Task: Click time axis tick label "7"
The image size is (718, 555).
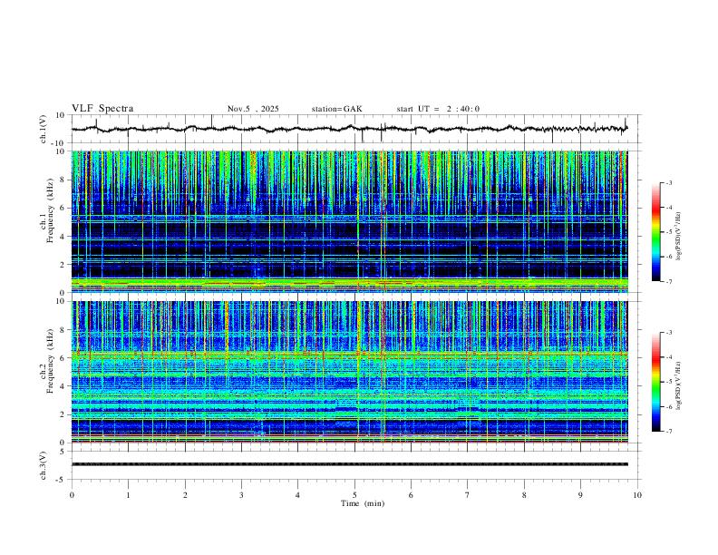Action: click(x=468, y=495)
